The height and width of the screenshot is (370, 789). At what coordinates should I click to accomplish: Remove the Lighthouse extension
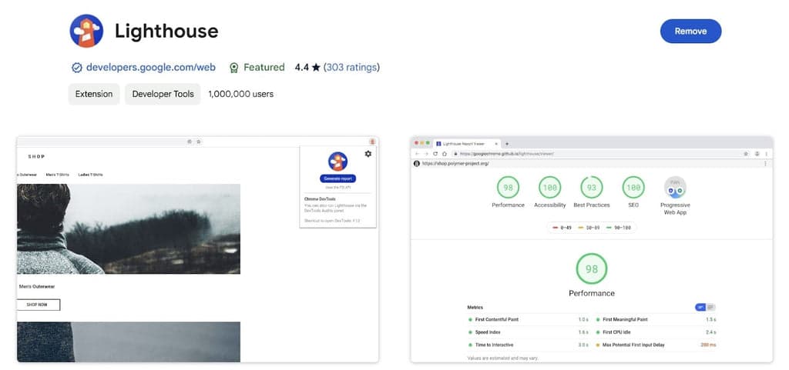(x=690, y=31)
